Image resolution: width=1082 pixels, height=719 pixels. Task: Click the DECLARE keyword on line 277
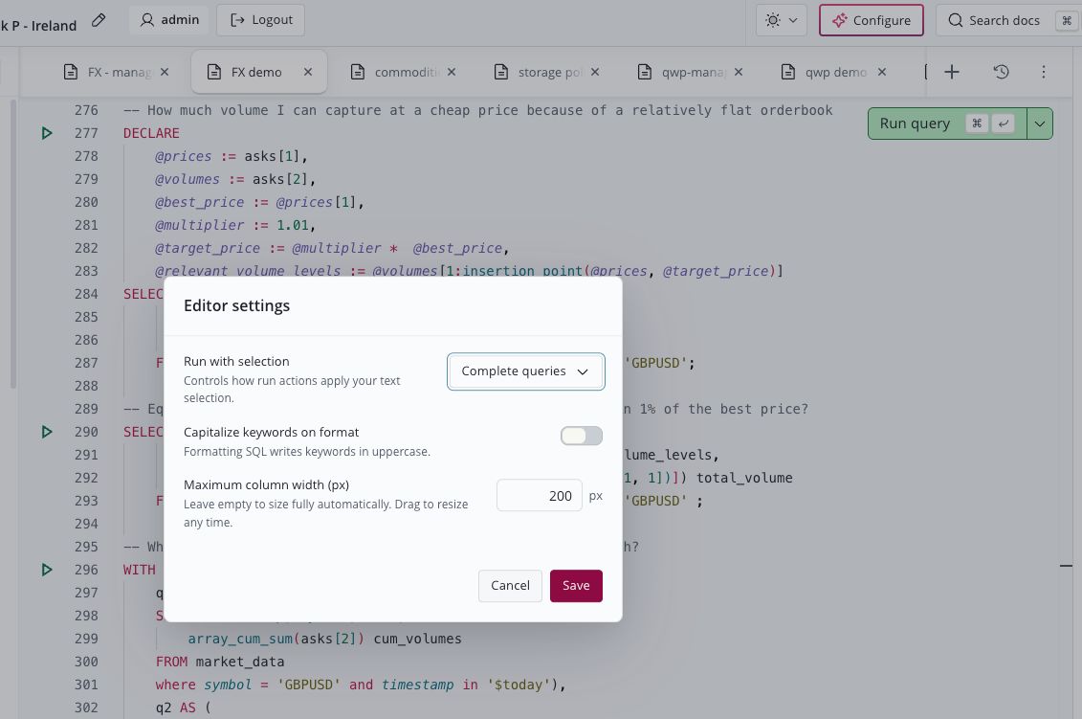(151, 133)
